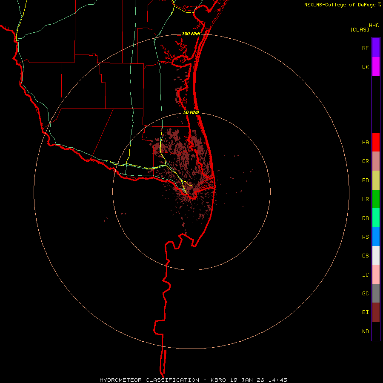Click the WS legend label
This screenshot has height=383, width=383.
(365, 237)
